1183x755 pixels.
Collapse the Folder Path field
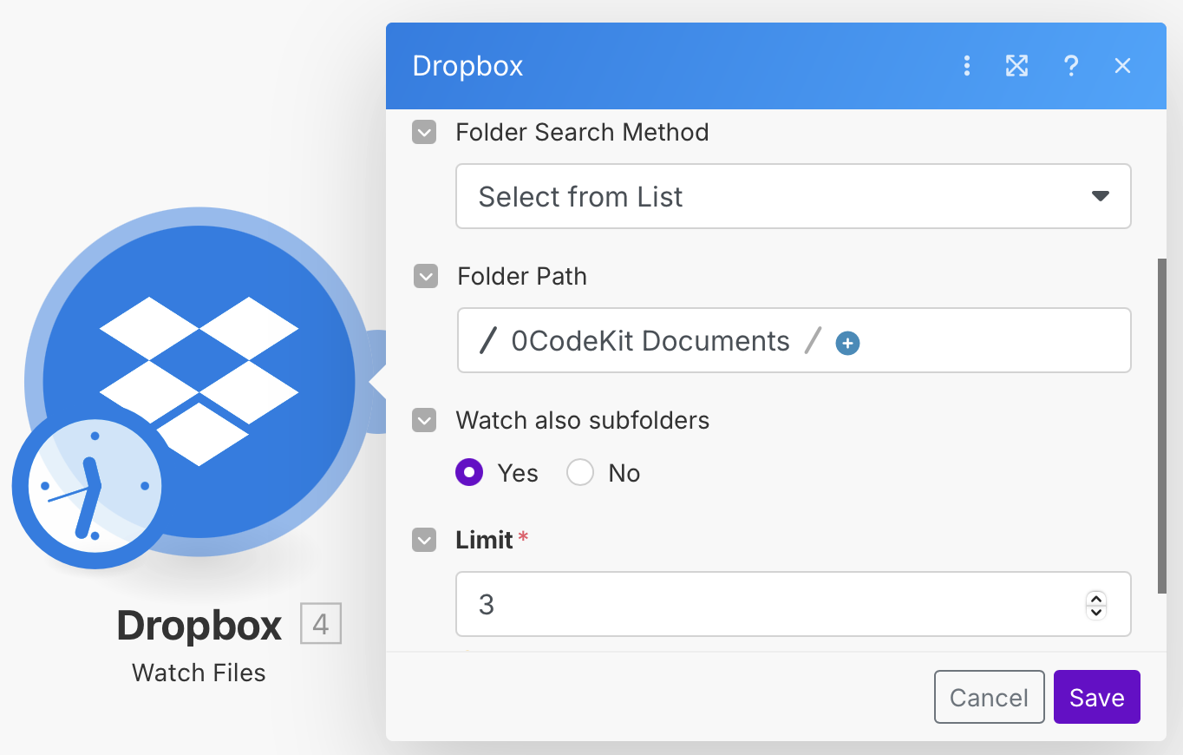426,277
